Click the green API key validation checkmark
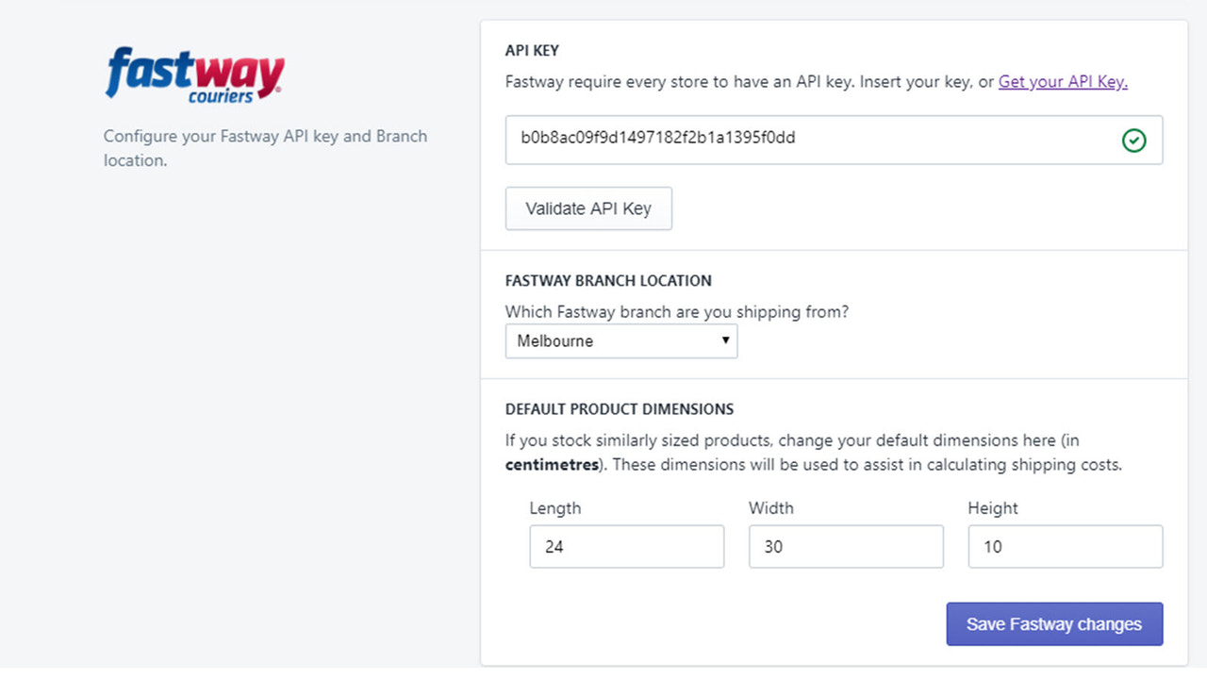 (x=1134, y=140)
